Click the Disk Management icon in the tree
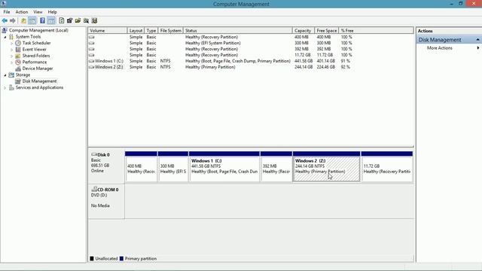 point(18,81)
